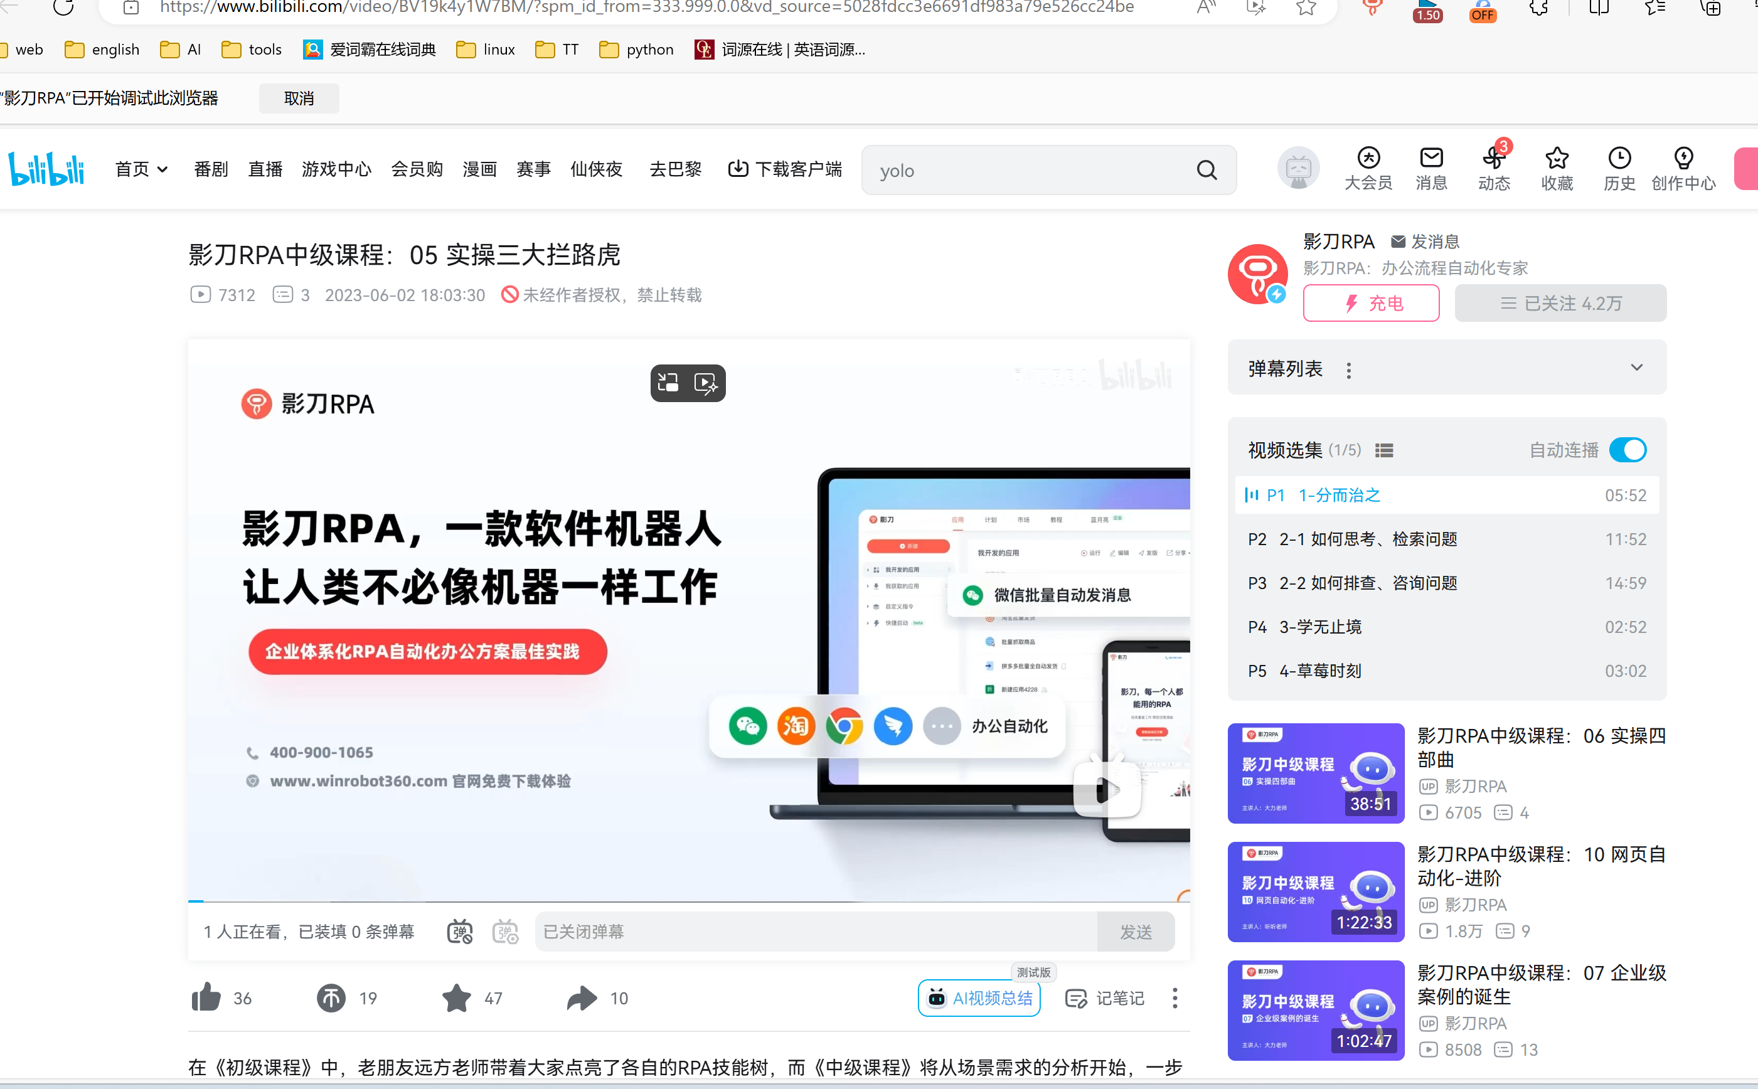Select P4 3-学无止境 in the playlist
The width and height of the screenshot is (1758, 1089).
point(1447,627)
